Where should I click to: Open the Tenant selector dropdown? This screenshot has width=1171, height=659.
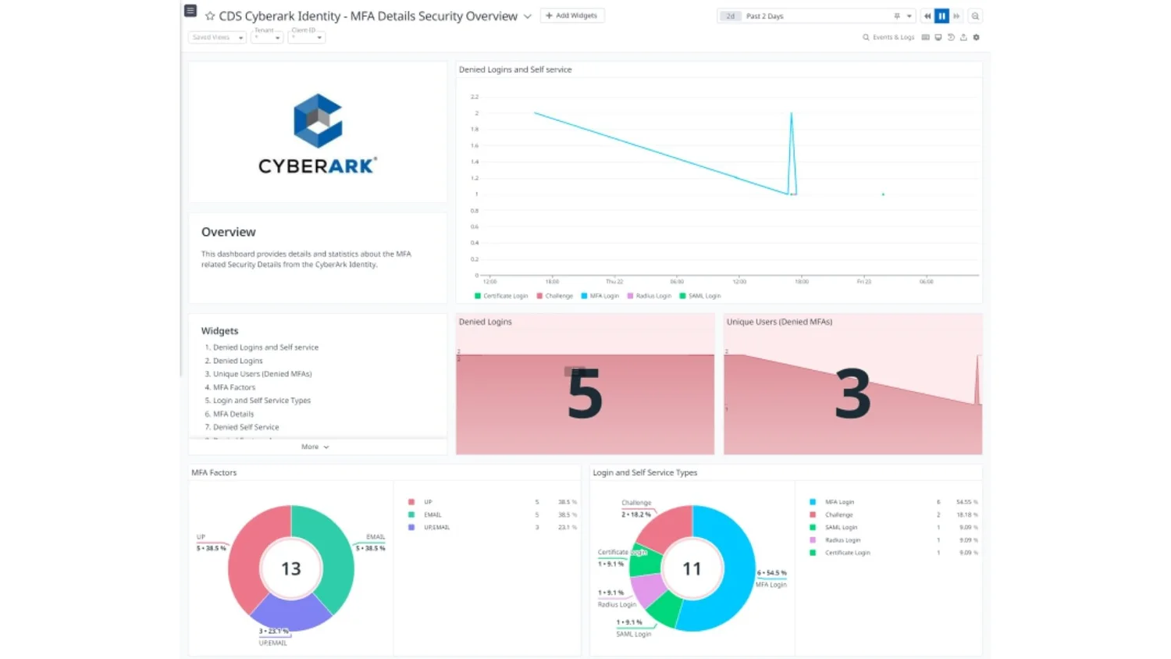(x=267, y=37)
